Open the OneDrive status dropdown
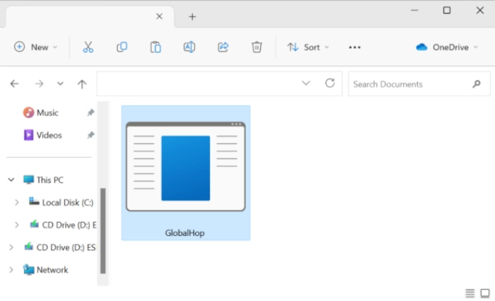 447,47
